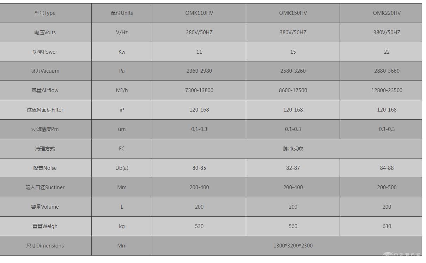Screen dimensions: 426x263
Task: Select the 过滤网面积Filter row label
Action: point(45,110)
